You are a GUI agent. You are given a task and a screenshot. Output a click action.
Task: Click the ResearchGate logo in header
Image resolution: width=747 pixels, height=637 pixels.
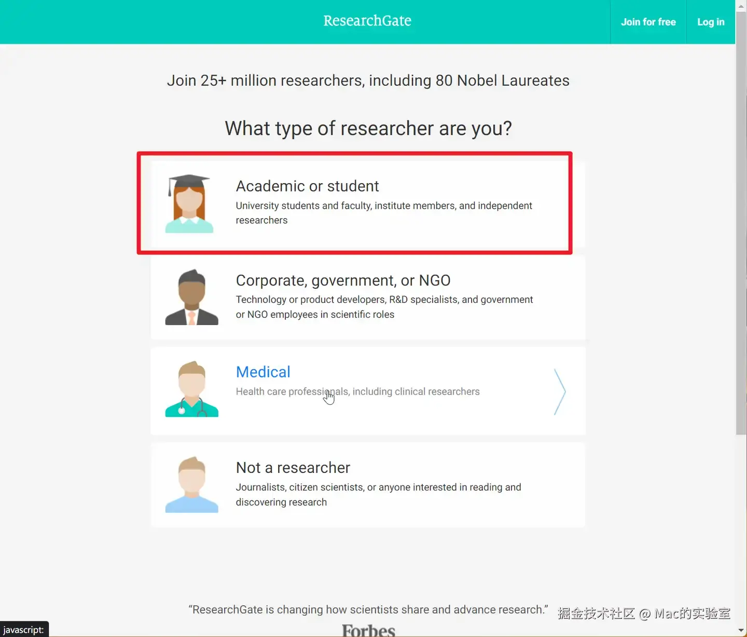coord(367,21)
